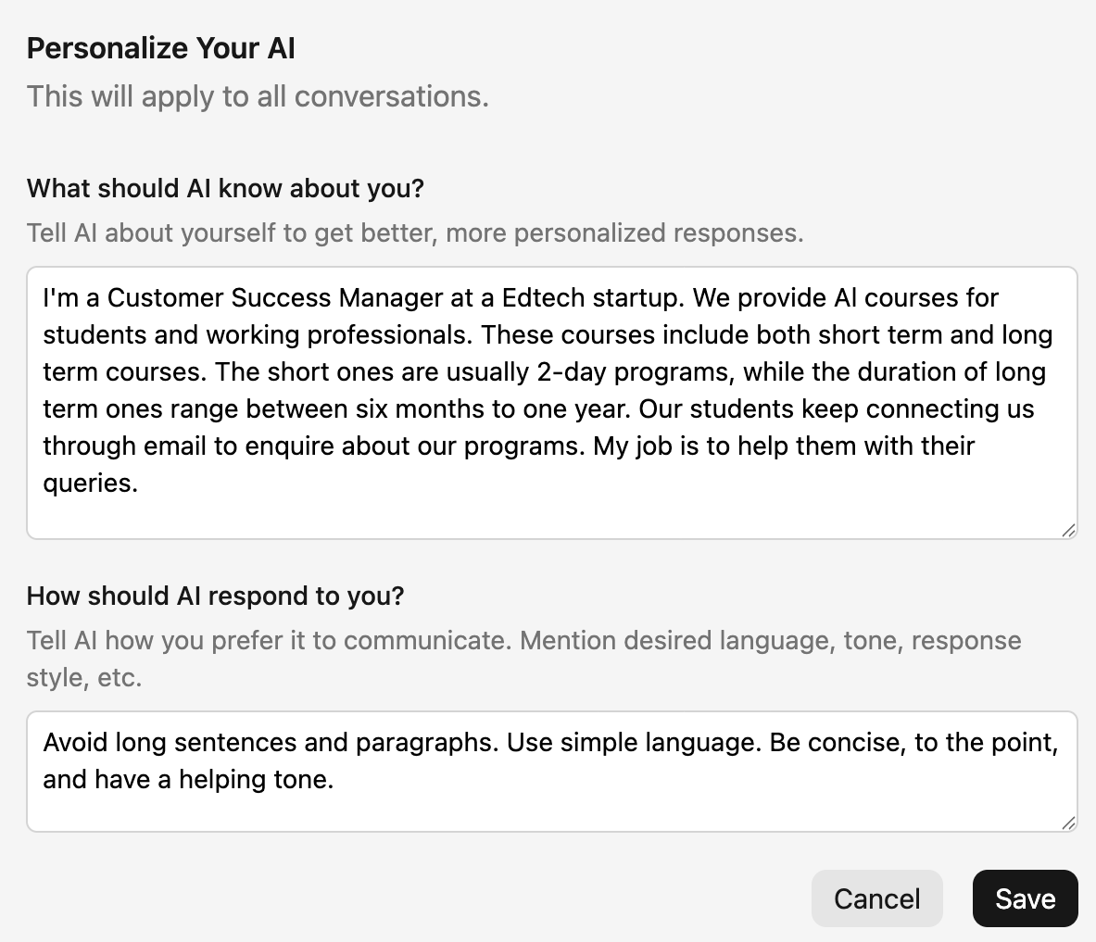Click the 'Tell AI how you prefer' hint text

pos(523,640)
